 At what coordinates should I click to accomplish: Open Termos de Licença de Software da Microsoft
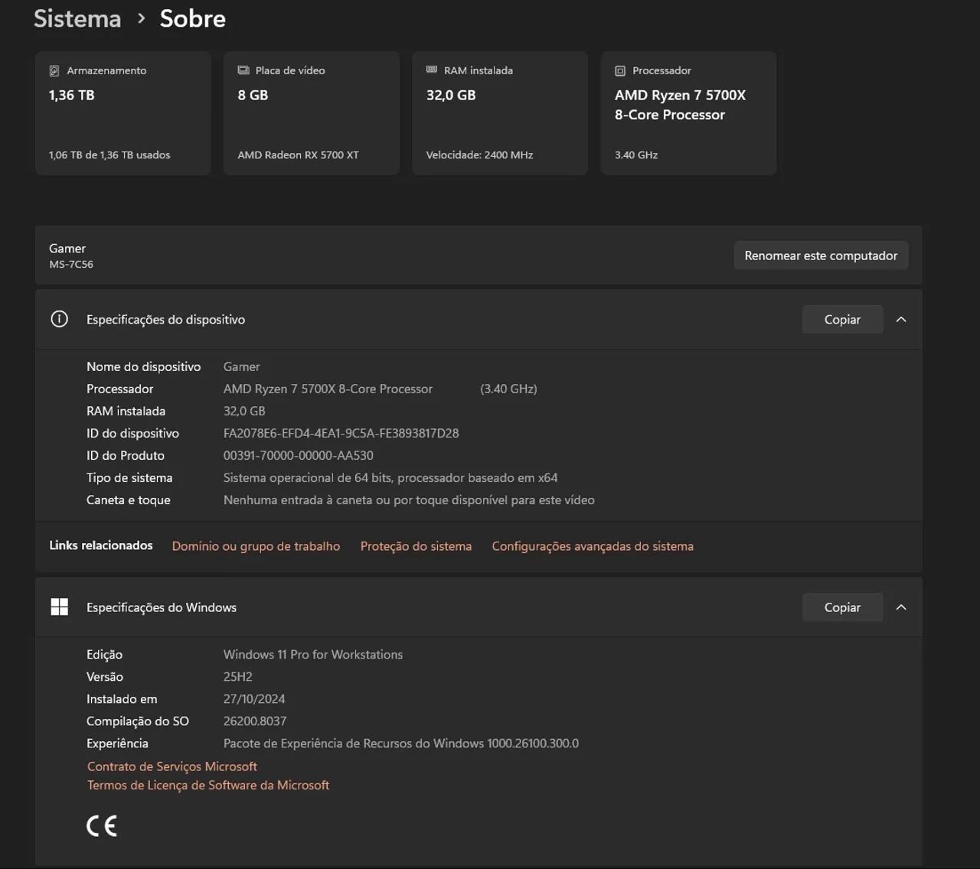click(208, 785)
